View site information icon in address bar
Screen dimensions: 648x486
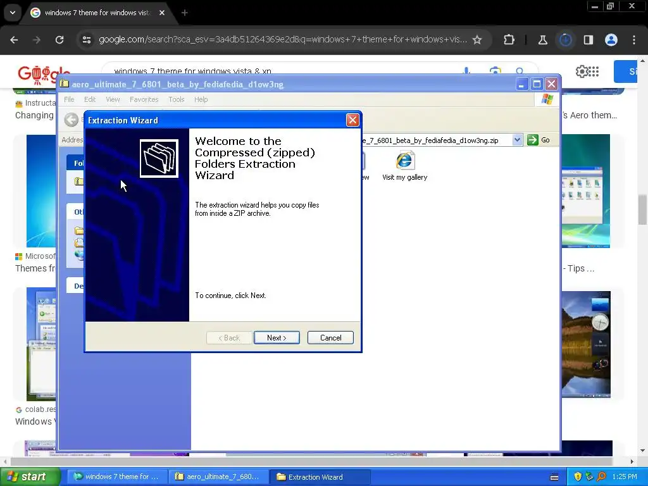tap(87, 40)
